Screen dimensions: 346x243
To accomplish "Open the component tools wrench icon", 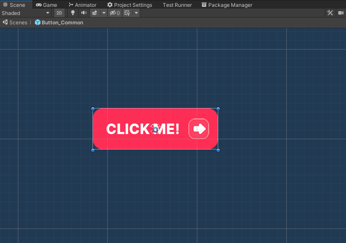I will [330, 13].
